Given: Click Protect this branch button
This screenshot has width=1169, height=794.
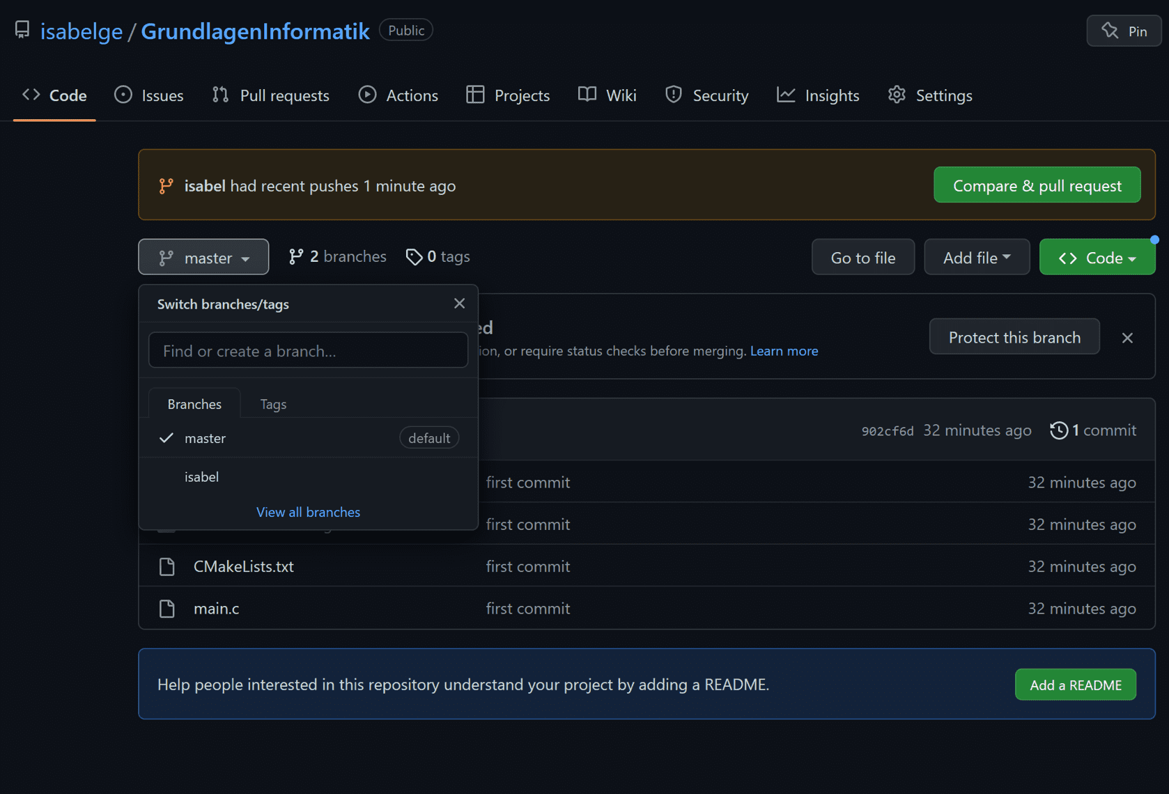Looking at the screenshot, I should point(1014,337).
